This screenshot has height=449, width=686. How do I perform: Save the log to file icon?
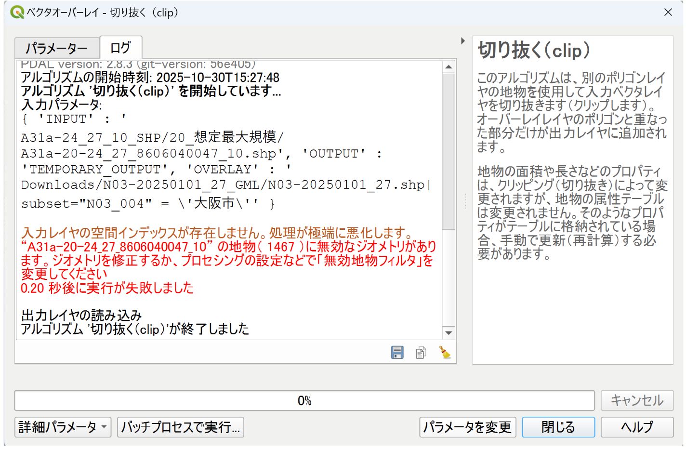pos(397,353)
